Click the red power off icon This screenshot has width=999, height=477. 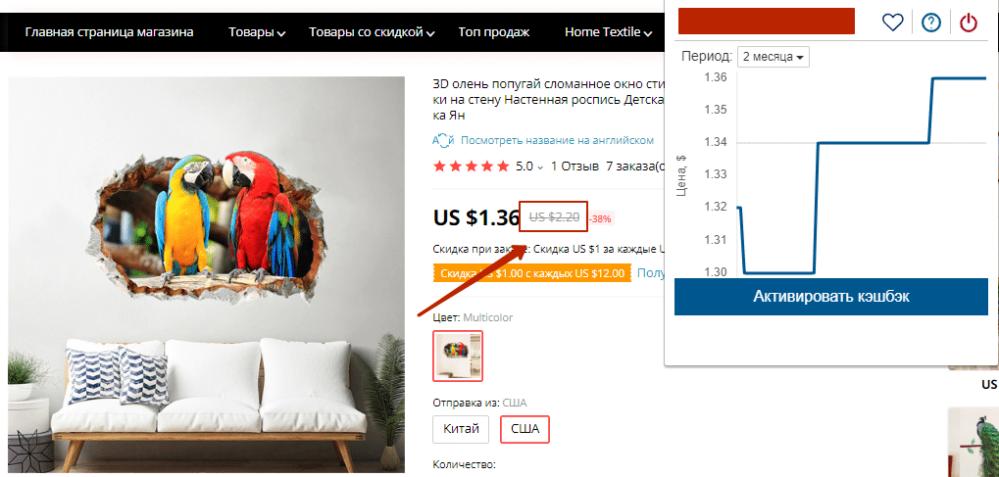[x=969, y=23]
